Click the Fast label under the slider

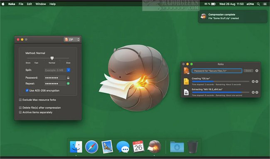click(36, 63)
